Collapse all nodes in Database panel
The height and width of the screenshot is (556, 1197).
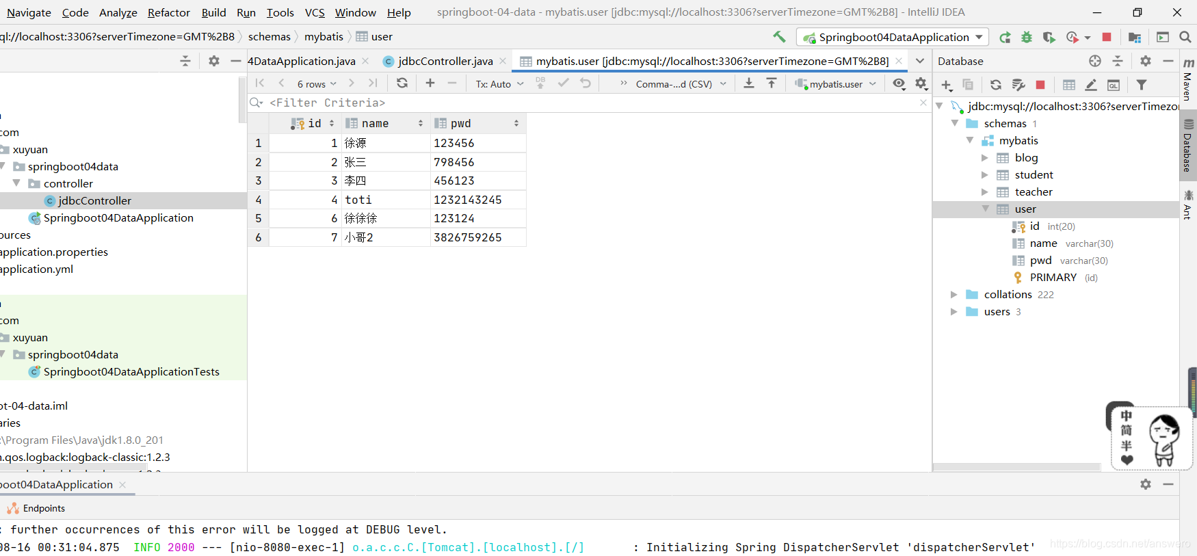click(1118, 61)
